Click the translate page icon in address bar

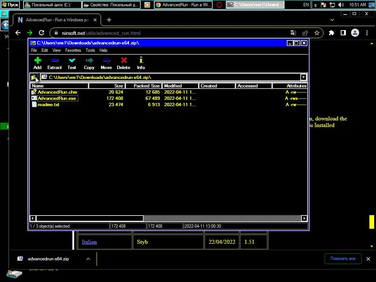[x=293, y=33]
